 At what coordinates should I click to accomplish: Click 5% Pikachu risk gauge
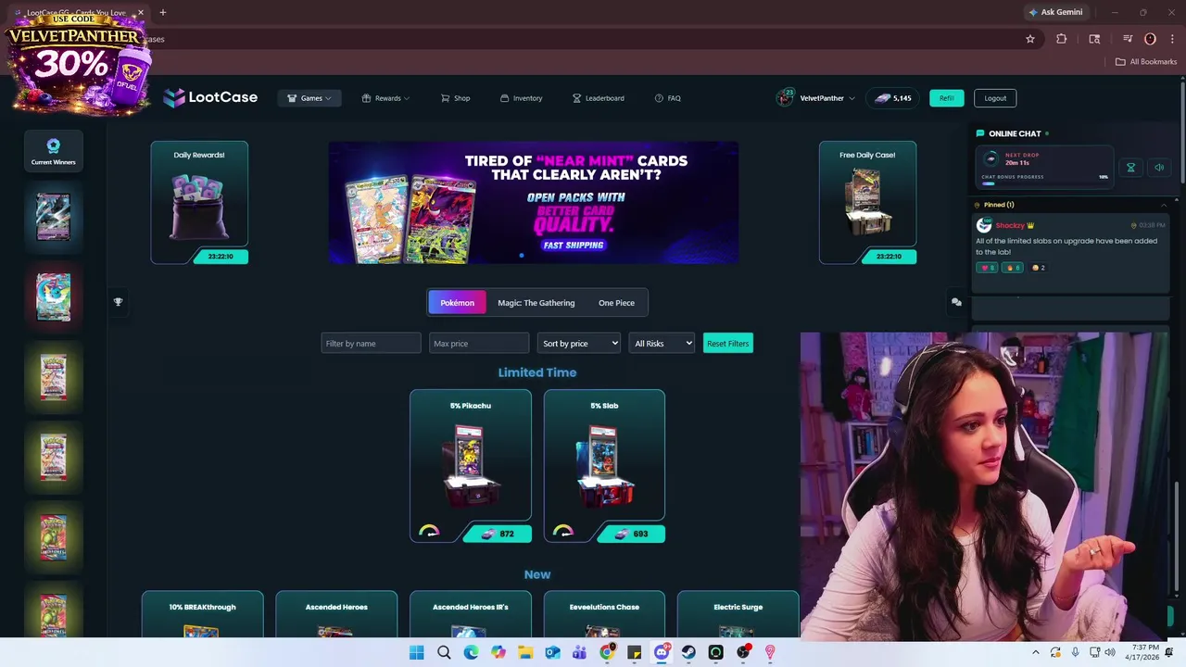[429, 531]
